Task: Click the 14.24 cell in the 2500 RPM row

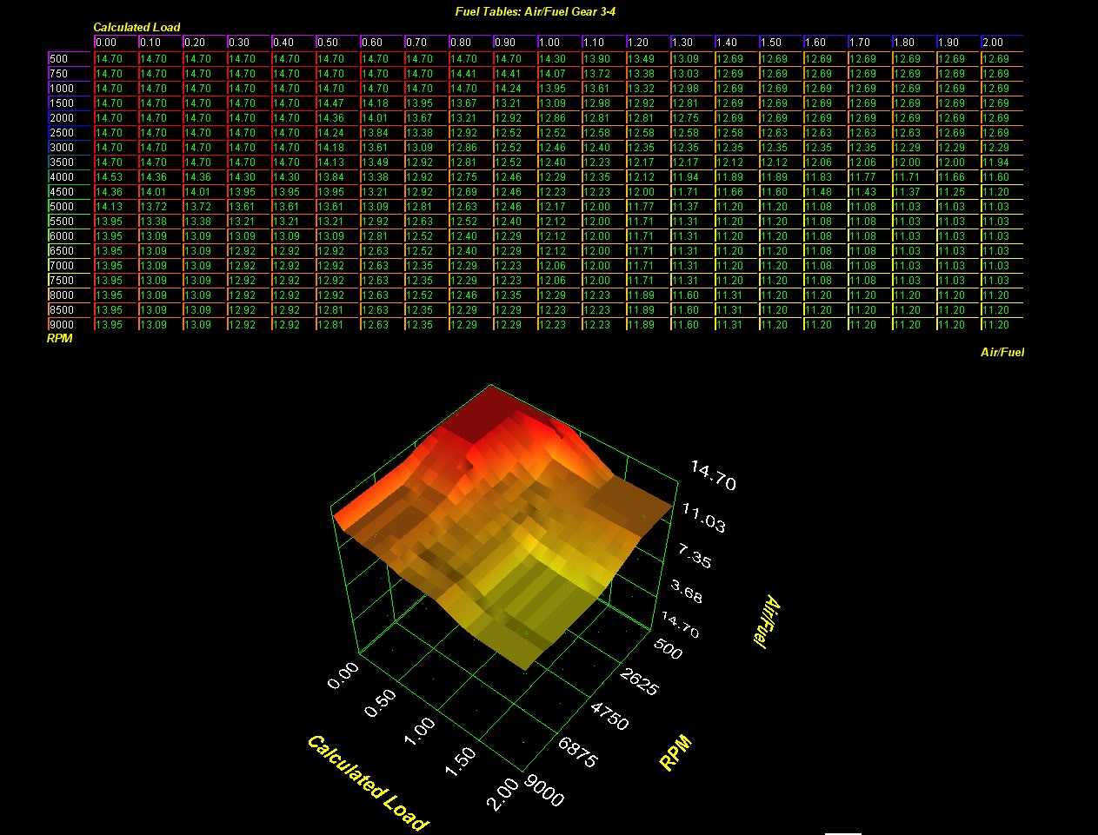Action: 337,133
